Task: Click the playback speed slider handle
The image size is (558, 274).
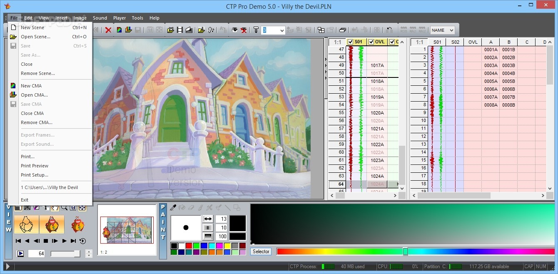Action: coord(77,254)
